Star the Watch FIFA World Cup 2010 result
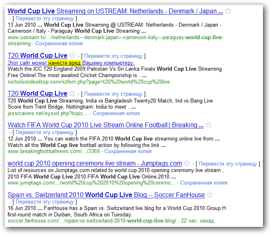The image size is (271, 235). pyautogui.click(x=208, y=125)
